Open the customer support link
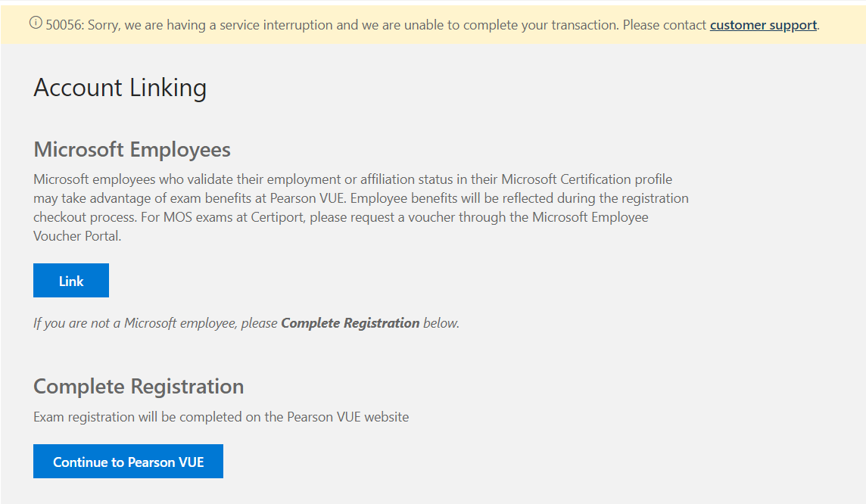The height and width of the screenshot is (504, 866). pyautogui.click(x=763, y=25)
